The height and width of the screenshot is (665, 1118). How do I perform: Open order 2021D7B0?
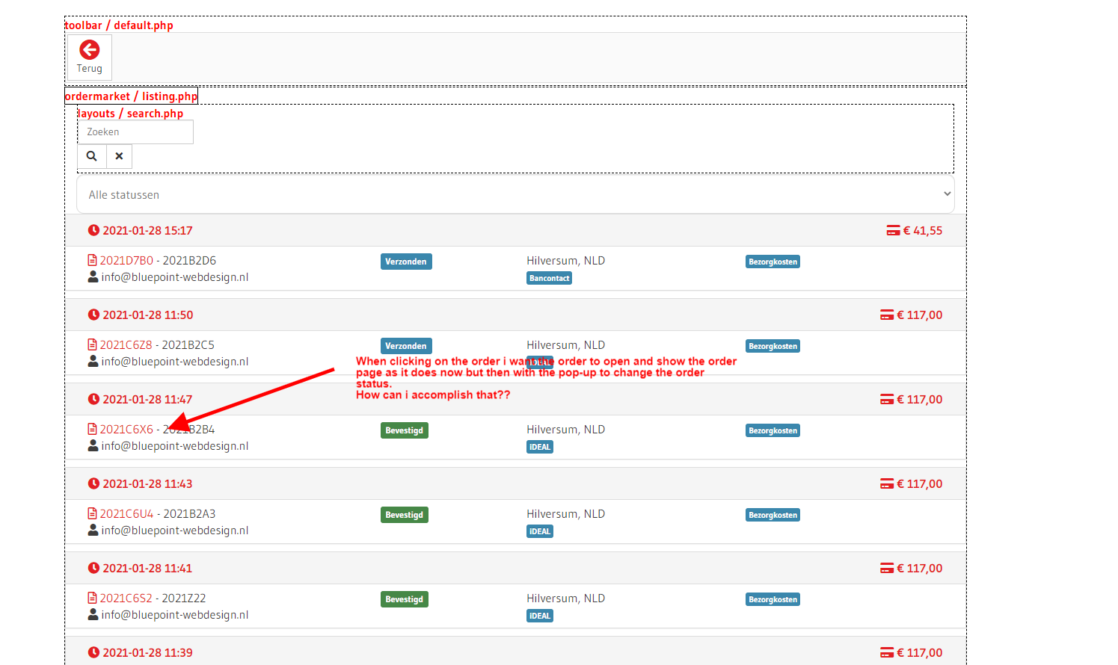[126, 260]
